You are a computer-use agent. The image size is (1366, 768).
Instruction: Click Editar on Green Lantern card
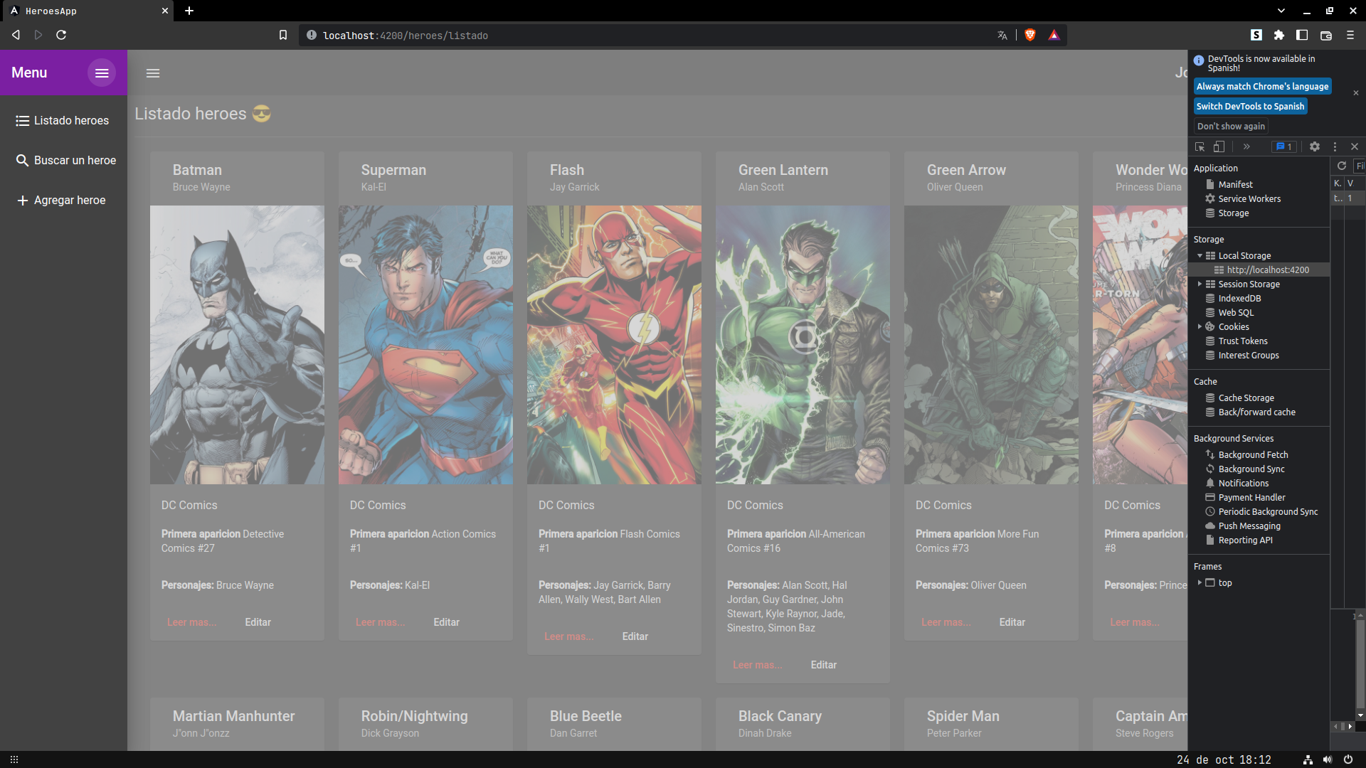[x=823, y=665]
